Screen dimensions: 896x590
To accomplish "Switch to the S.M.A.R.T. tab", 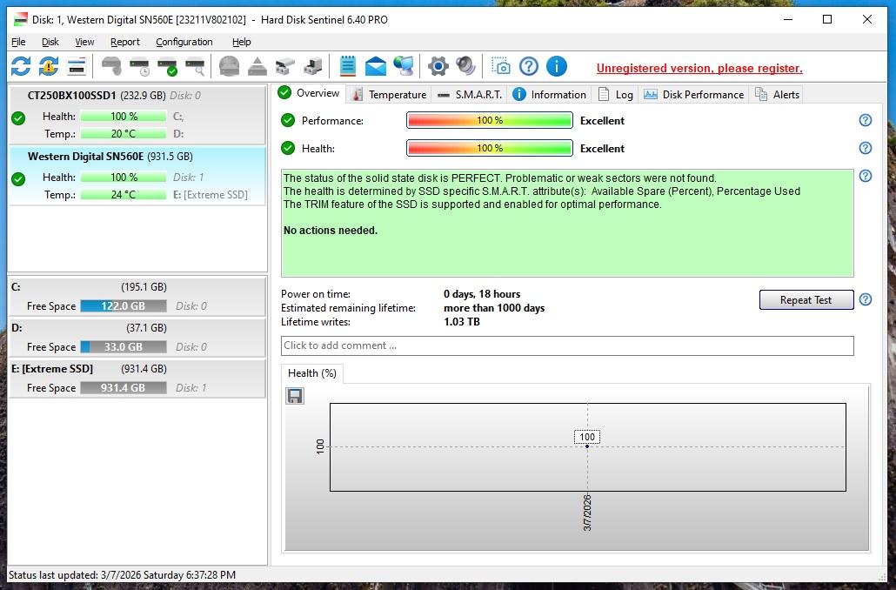I will (470, 95).
